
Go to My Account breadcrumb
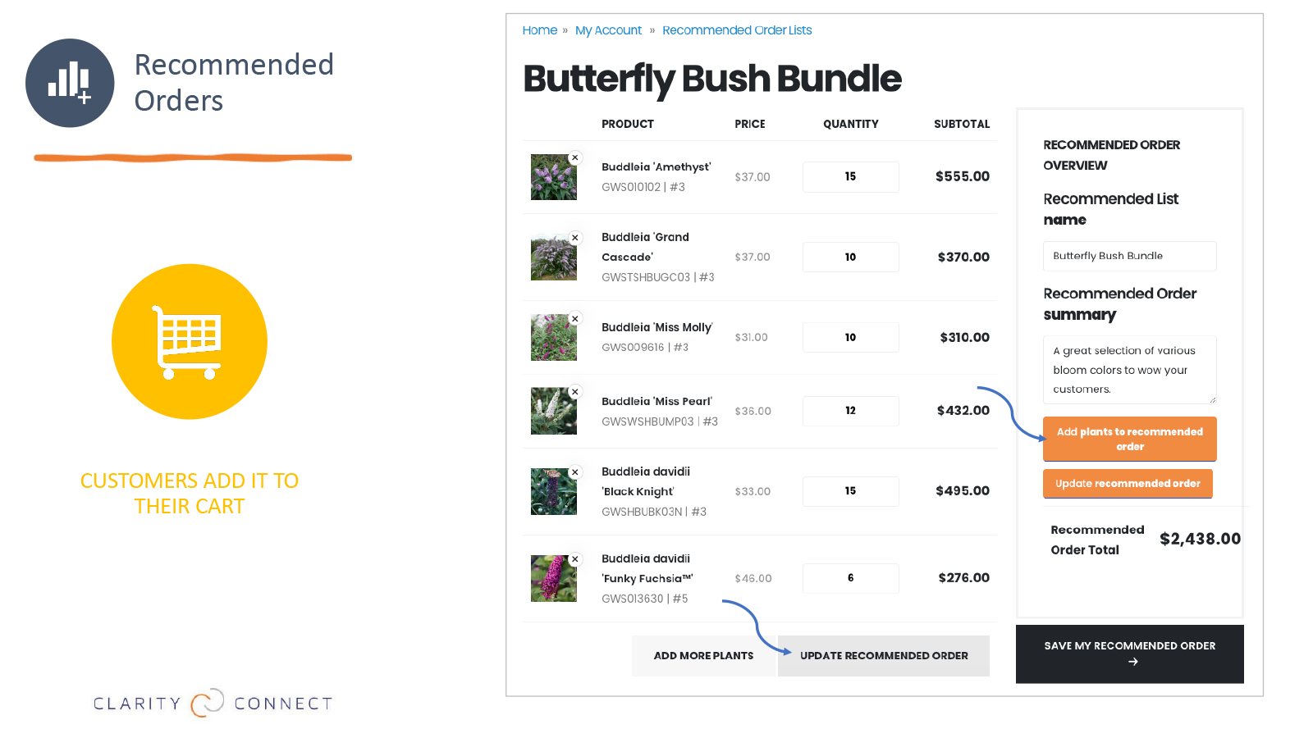click(608, 30)
